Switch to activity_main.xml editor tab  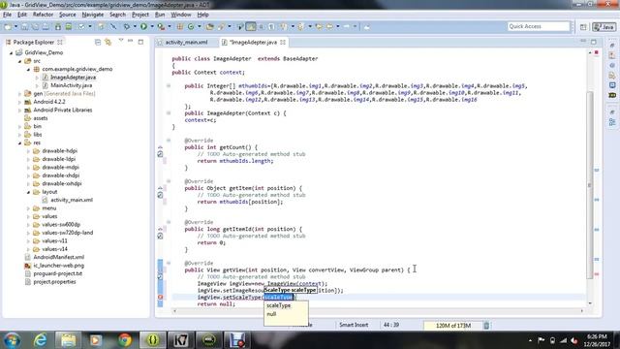(x=186, y=42)
